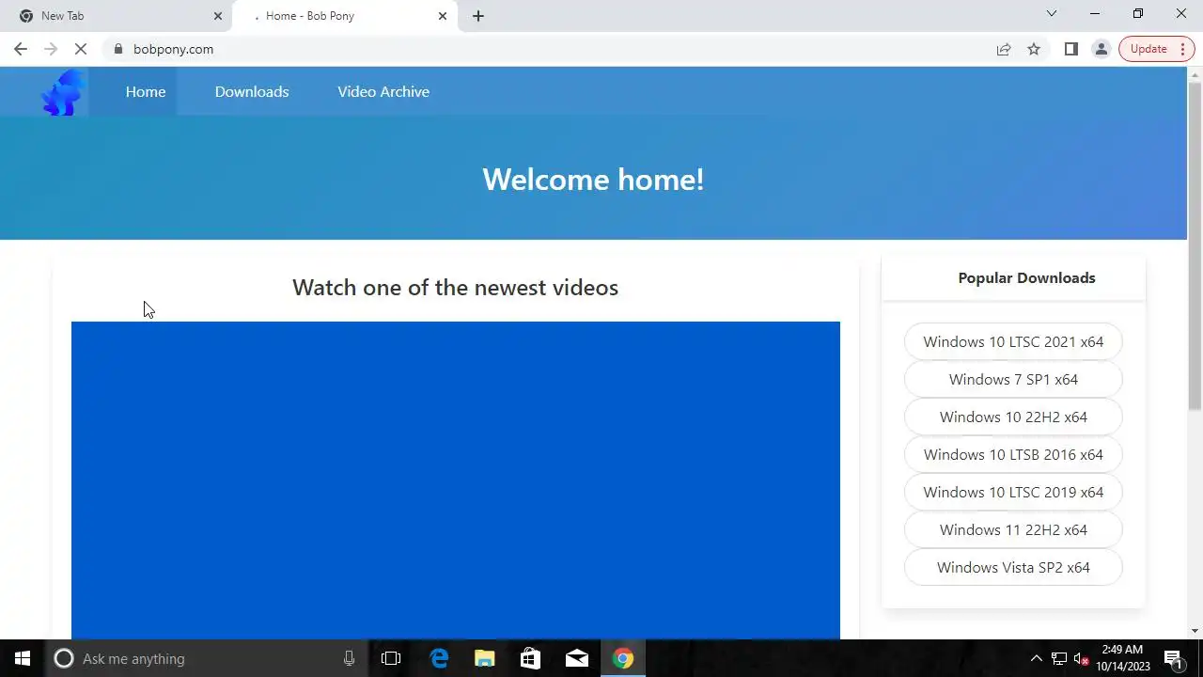Image resolution: width=1203 pixels, height=677 pixels.
Task: Open the tab search chevron
Action: tap(1052, 13)
